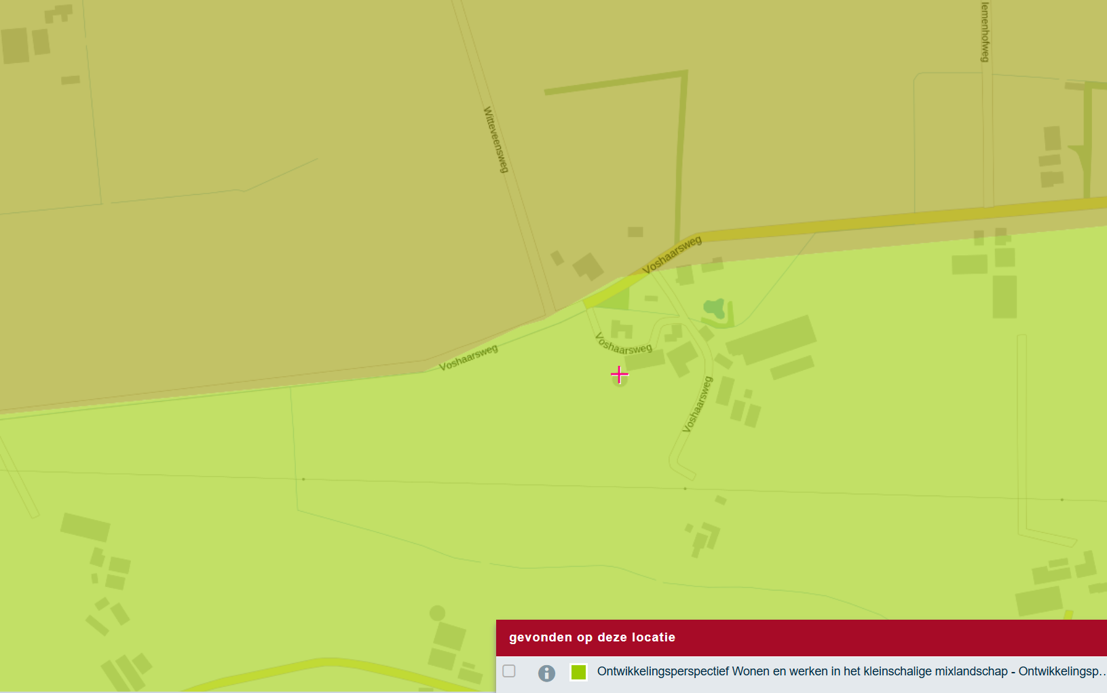This screenshot has width=1107, height=693.
Task: Tick the Ontwikkelingsperspectief layer checkbox
Action: click(x=509, y=671)
